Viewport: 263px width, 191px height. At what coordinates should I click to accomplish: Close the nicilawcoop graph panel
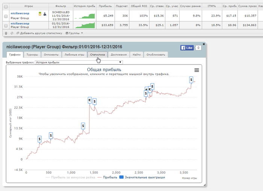click(204, 44)
